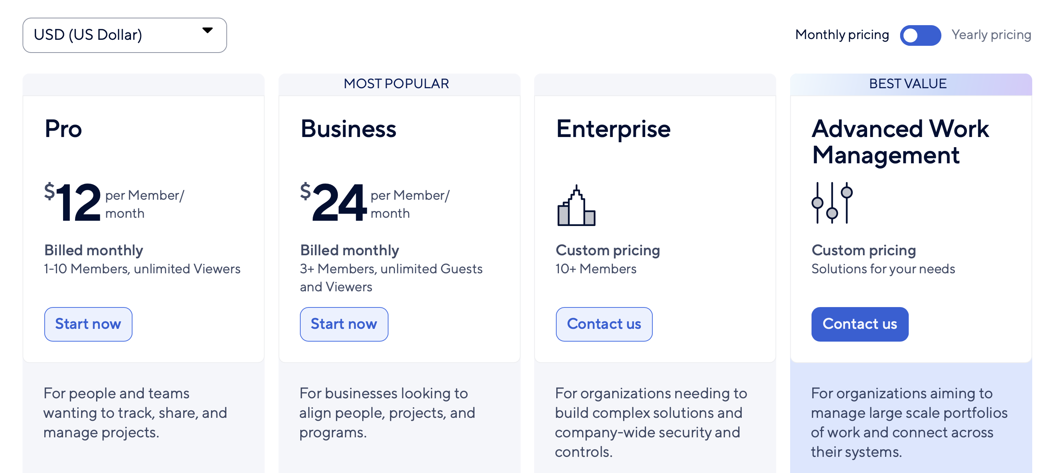Click the Business plan title
Image resolution: width=1054 pixels, height=473 pixels.
348,129
